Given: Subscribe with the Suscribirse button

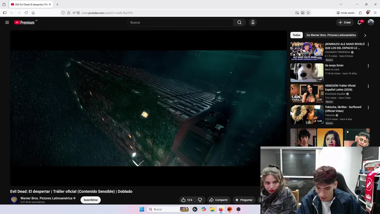Looking at the screenshot, I should (x=91, y=200).
